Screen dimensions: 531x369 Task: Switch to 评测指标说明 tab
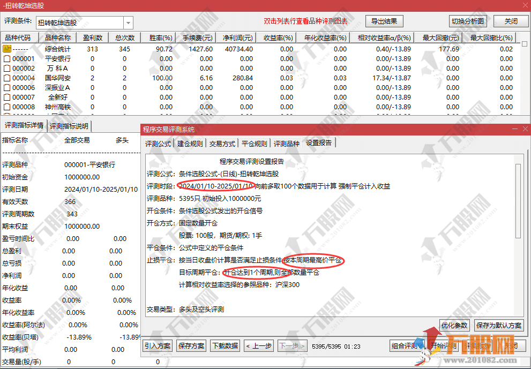69,126
